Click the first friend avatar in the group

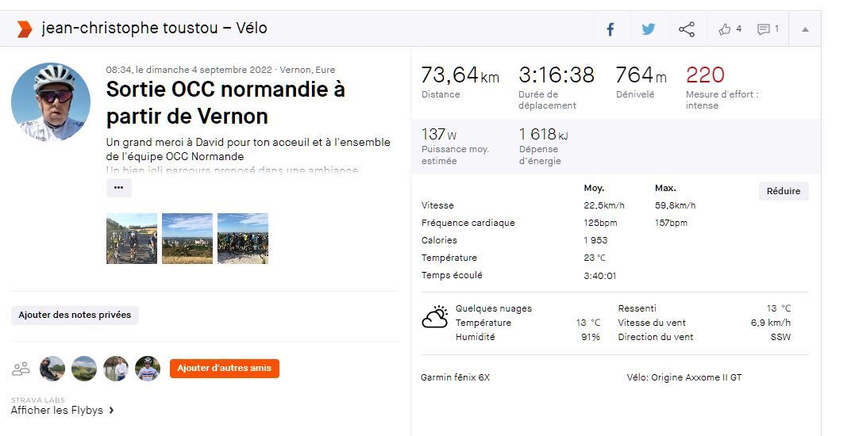click(52, 369)
